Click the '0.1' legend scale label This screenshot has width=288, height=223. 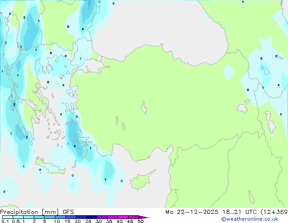tap(5, 221)
